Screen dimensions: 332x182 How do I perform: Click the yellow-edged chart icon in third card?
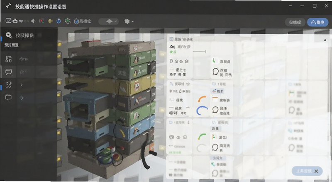tap(214, 137)
